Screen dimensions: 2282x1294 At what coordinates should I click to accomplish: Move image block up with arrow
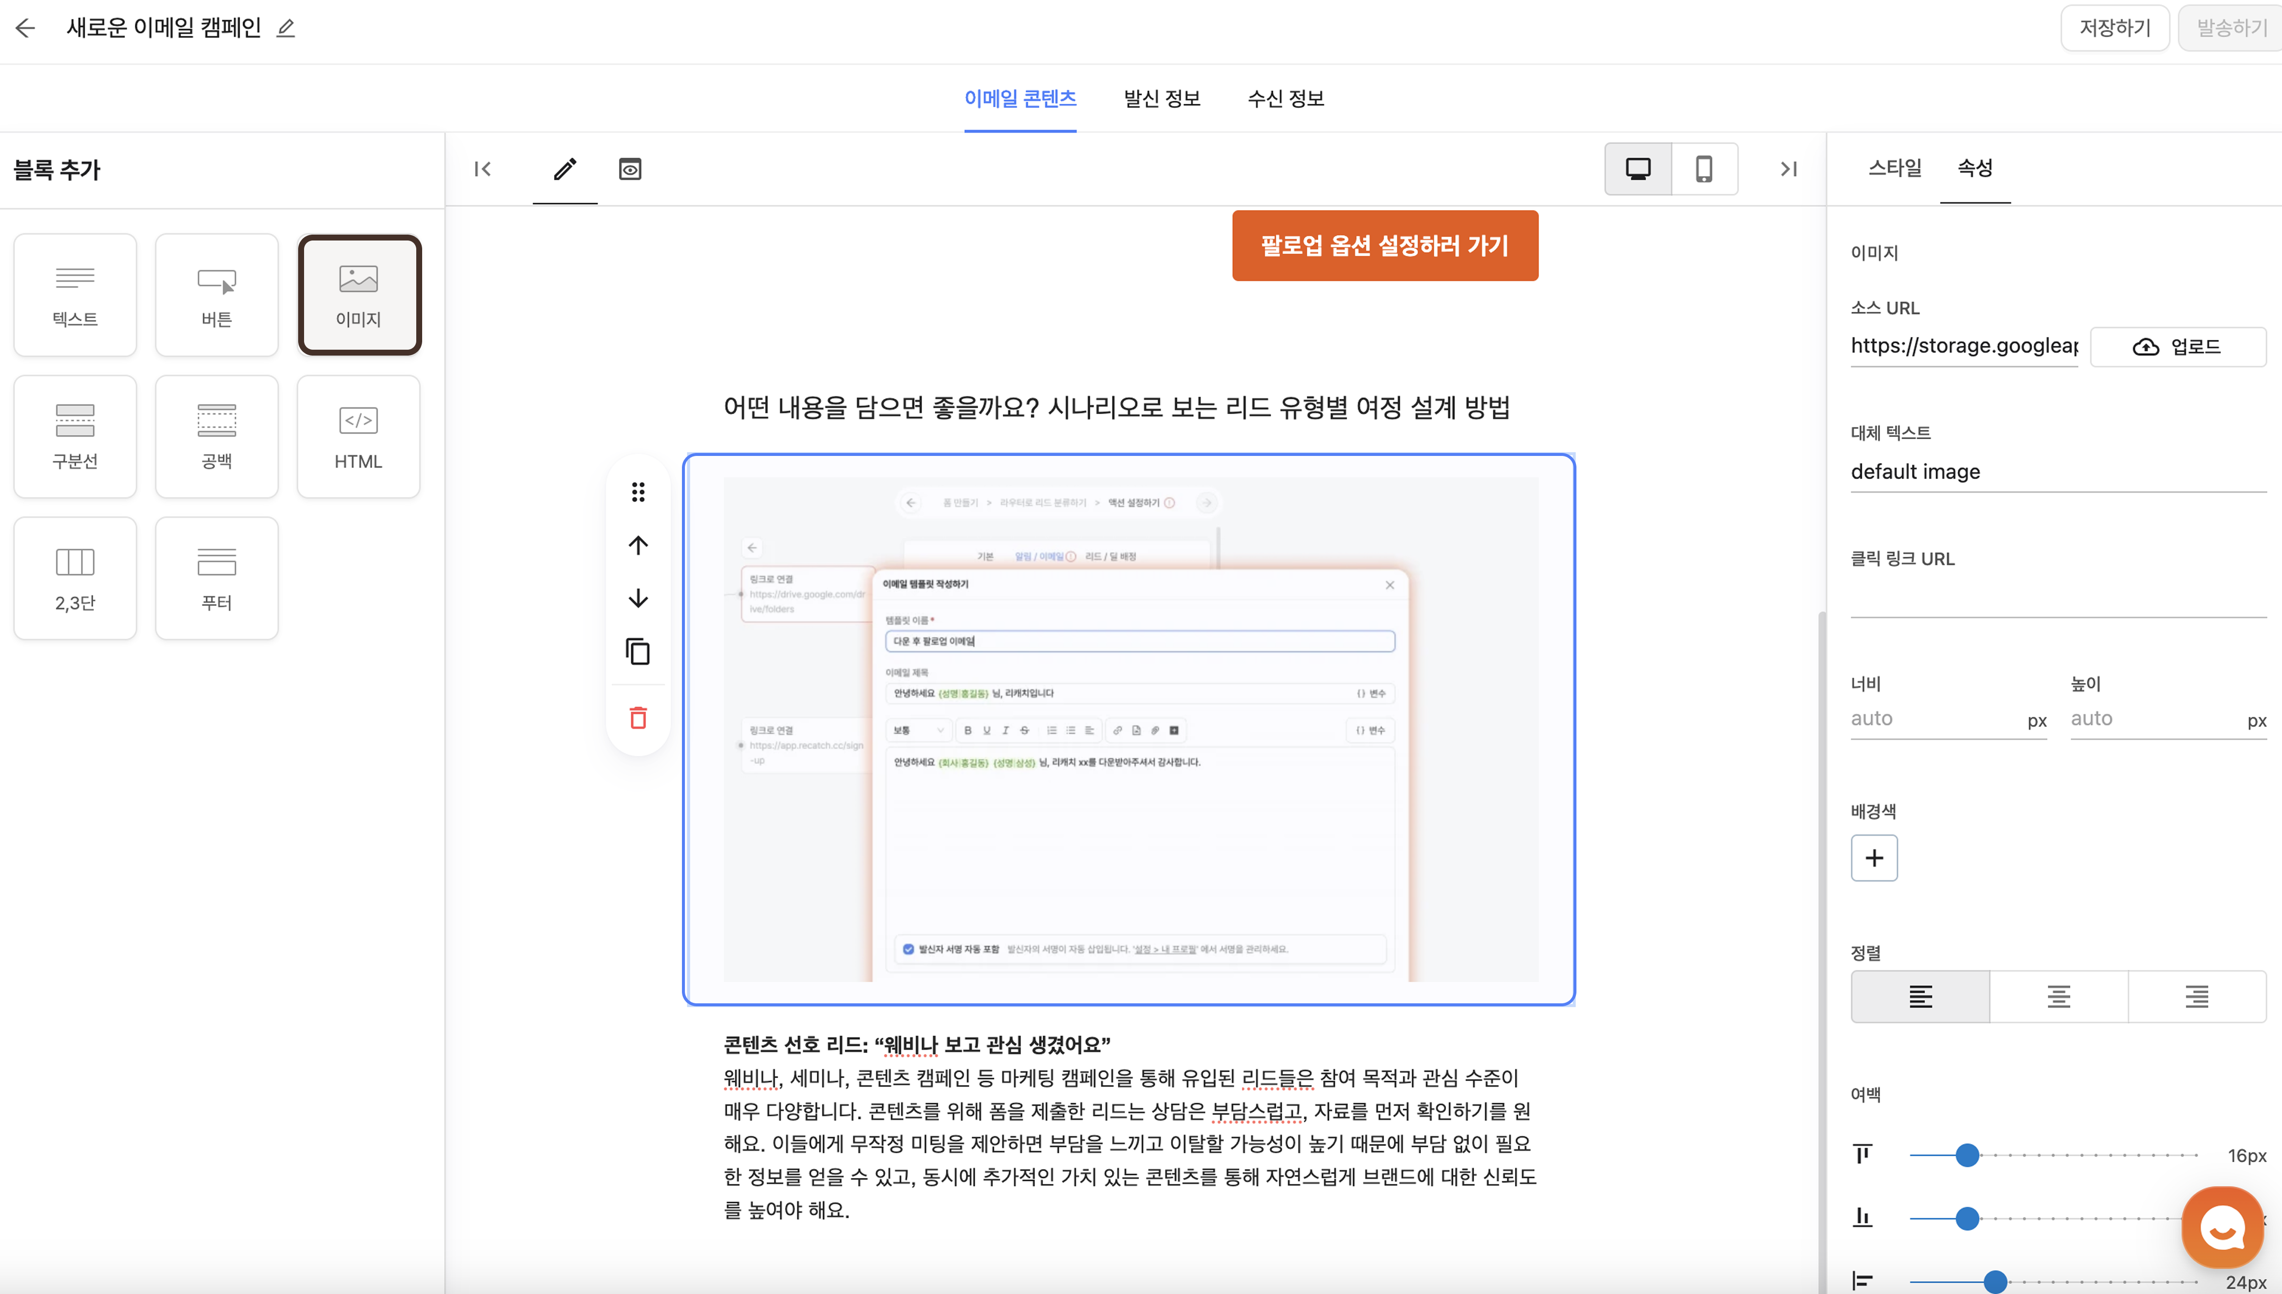[x=638, y=545]
